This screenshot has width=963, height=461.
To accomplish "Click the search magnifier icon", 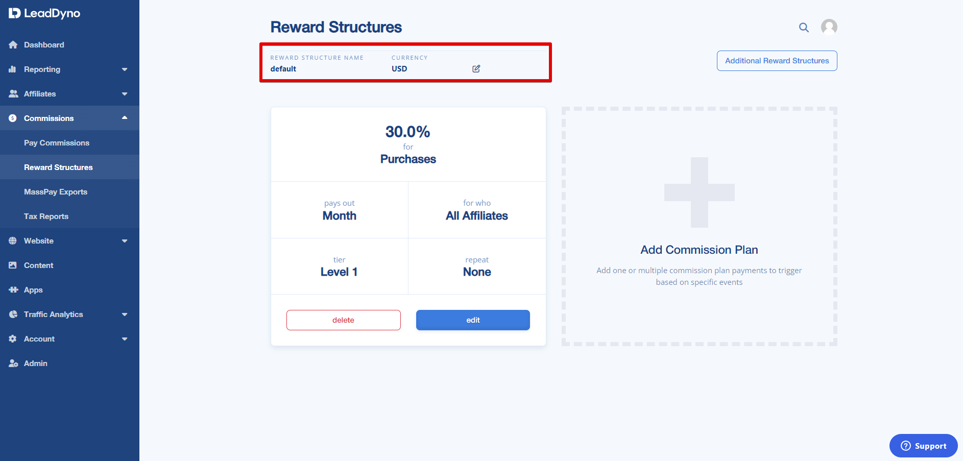I will pos(804,28).
